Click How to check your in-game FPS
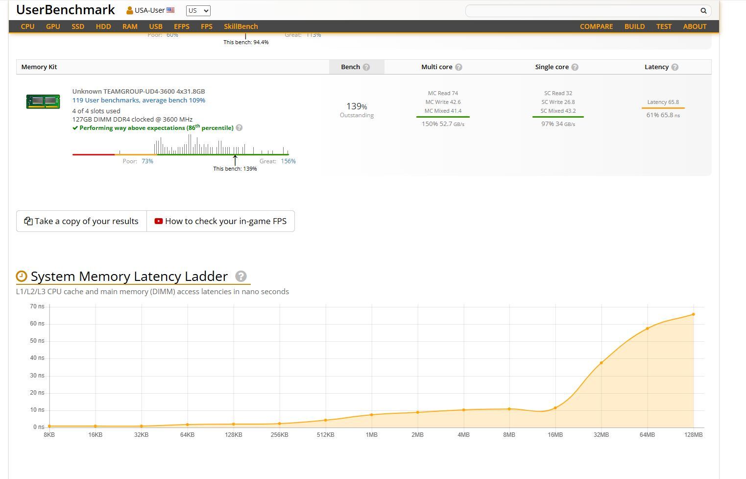 click(x=220, y=221)
